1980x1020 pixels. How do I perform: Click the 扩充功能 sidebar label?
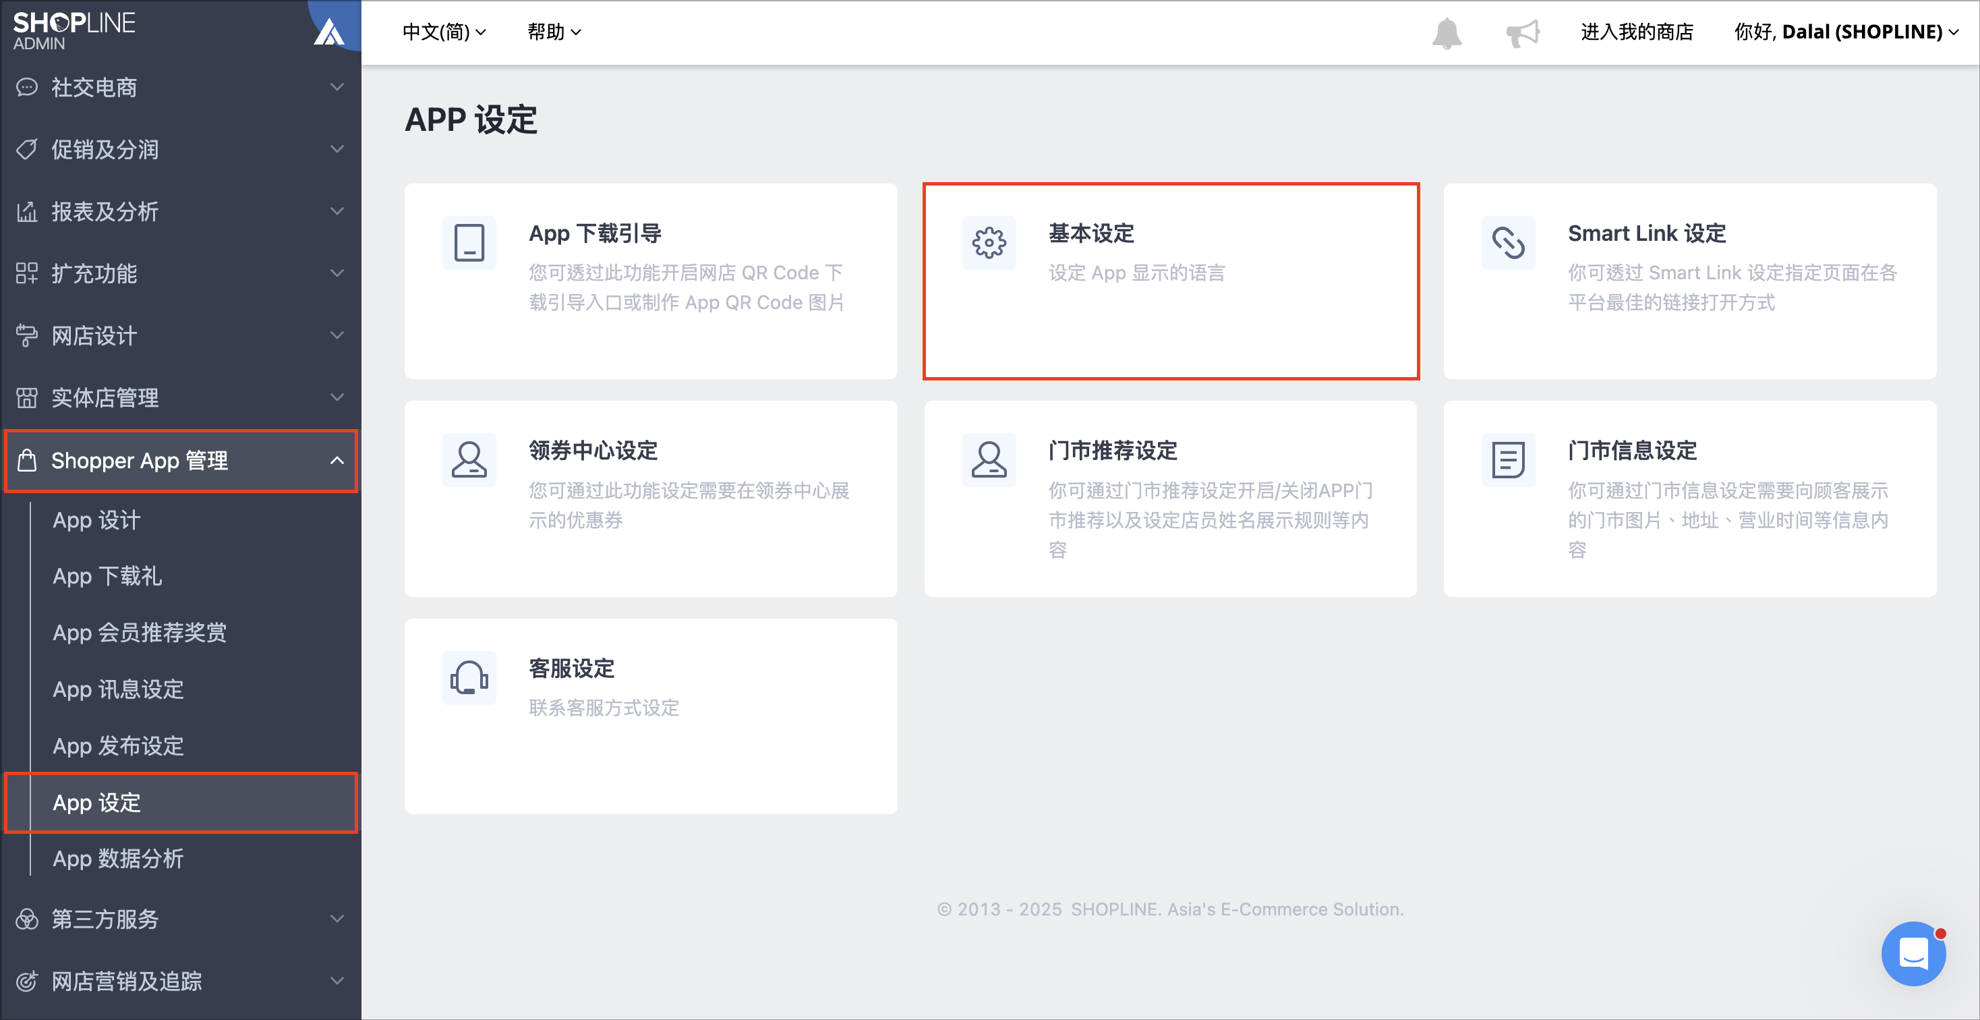[x=94, y=273]
